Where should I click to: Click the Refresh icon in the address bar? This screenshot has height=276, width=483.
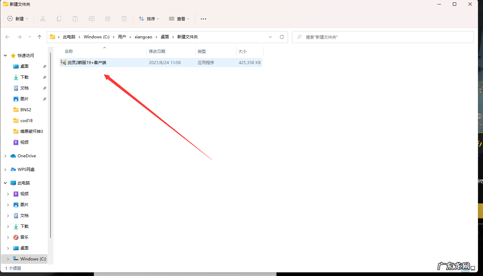(x=282, y=37)
